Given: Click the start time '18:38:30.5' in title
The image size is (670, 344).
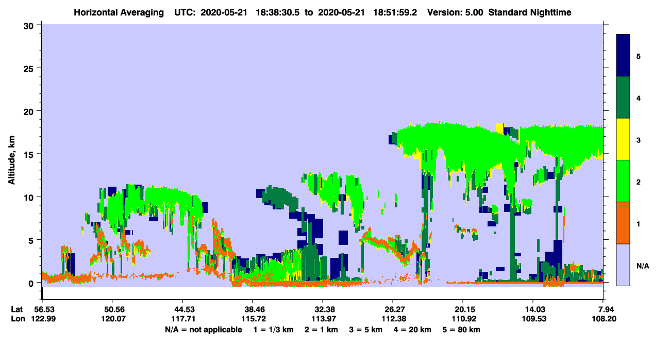Looking at the screenshot, I should pos(277,12).
